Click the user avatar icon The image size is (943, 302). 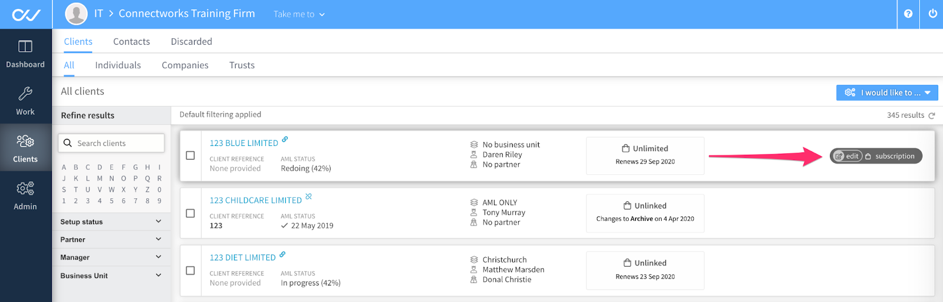(x=76, y=14)
